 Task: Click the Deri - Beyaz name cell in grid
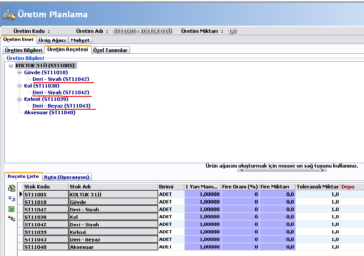coord(113,239)
